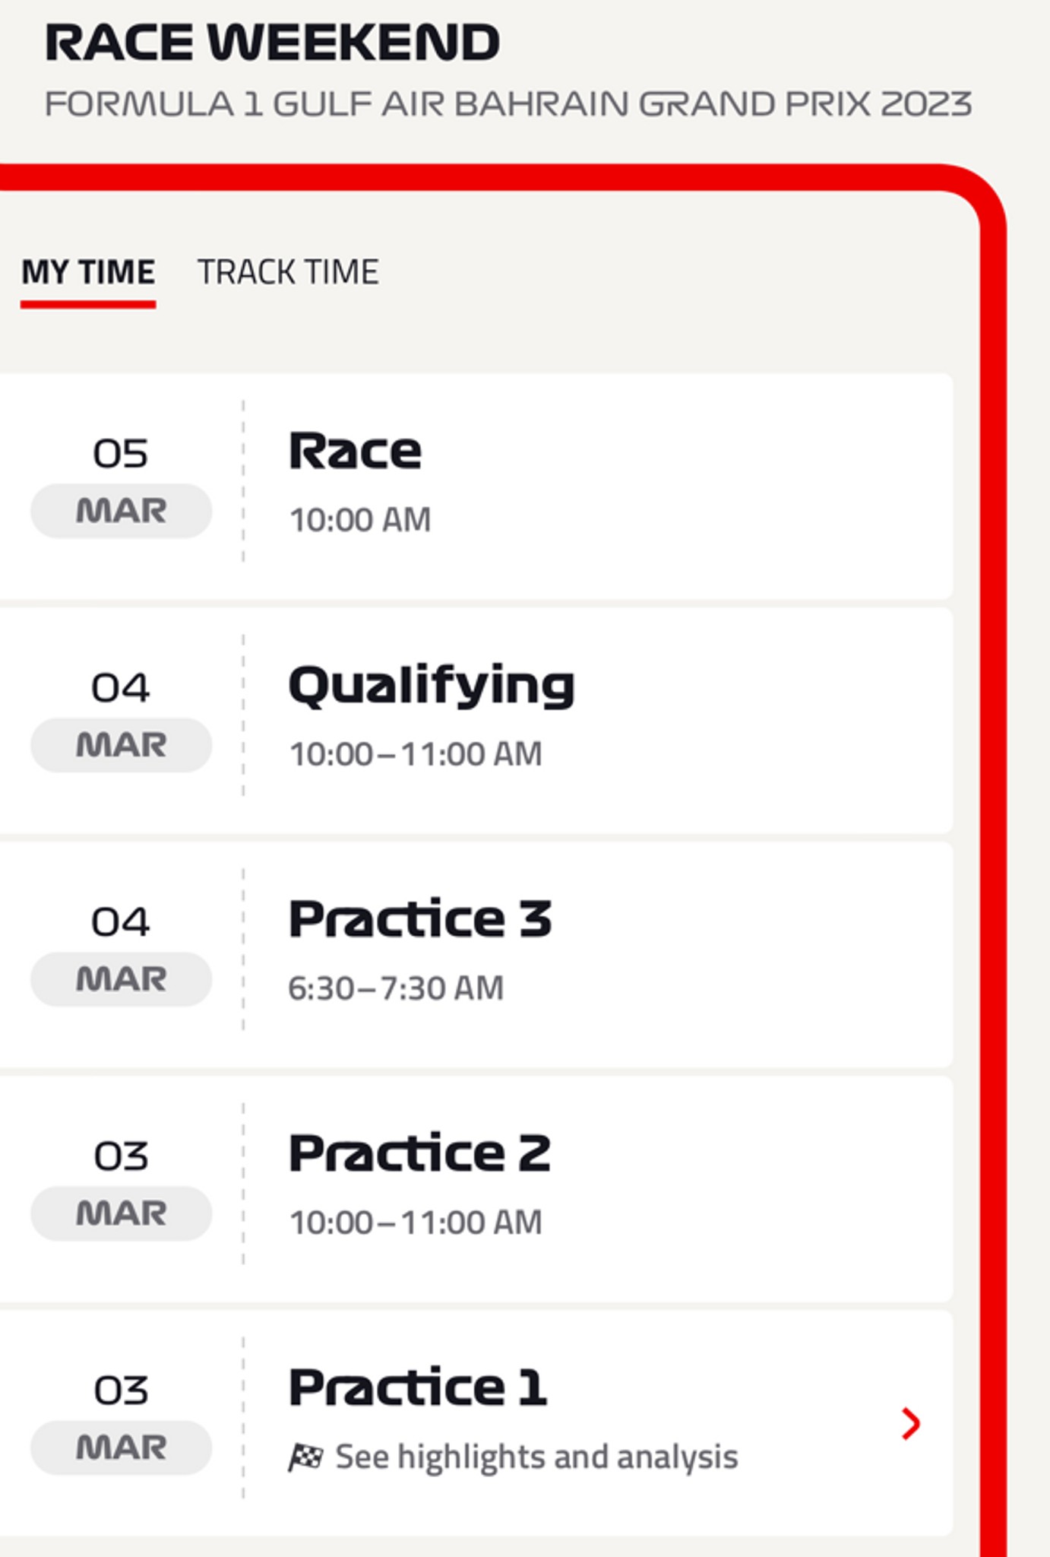Viewport: 1050px width, 1557px height.
Task: Open the Practice 3 session entry
Action: [x=476, y=954]
